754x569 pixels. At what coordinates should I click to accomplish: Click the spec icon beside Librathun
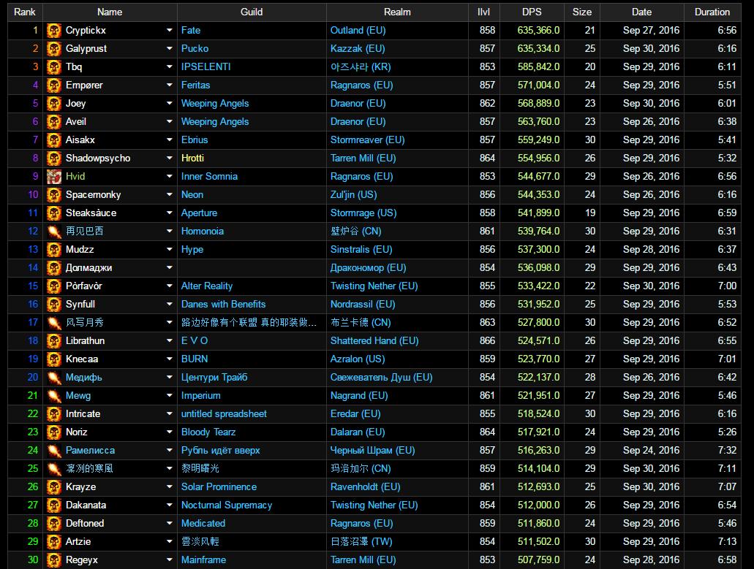[x=54, y=340]
